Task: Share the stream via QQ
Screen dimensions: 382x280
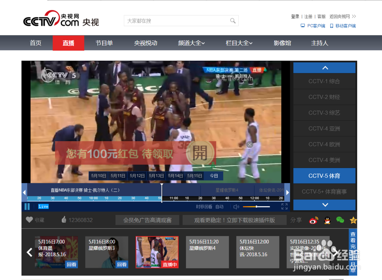Action: 327,220
